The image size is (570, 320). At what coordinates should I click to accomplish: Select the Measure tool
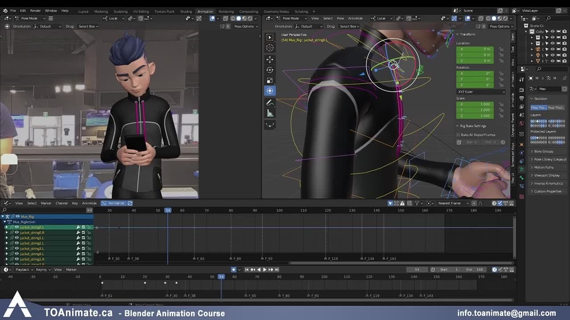pos(270,112)
